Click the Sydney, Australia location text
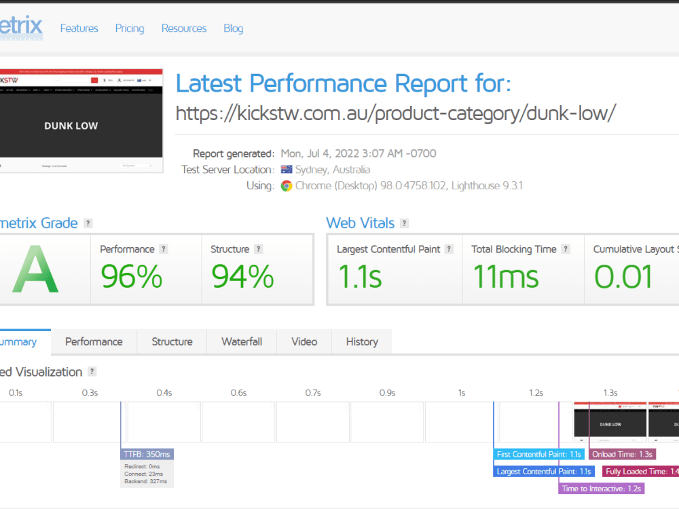The height and width of the screenshot is (509, 679). point(333,170)
